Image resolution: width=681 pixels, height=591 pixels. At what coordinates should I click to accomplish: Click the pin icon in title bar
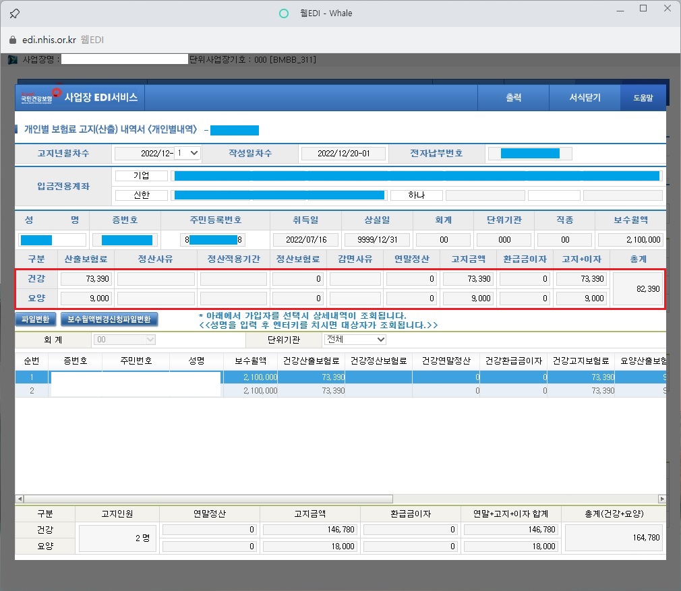pyautogui.click(x=14, y=13)
